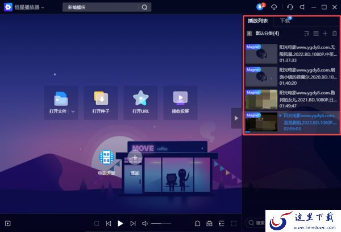Open the toolbox briefcase icon
The height and width of the screenshot is (232, 341).
209,223
